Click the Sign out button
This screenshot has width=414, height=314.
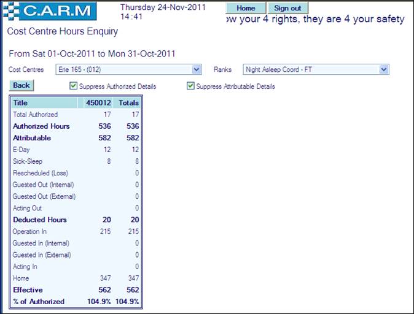[287, 8]
